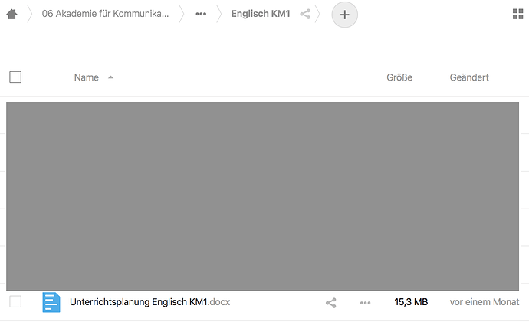529x322 pixels.
Task: Click the 'vor einem Monat' modified date
Action: [484, 302]
